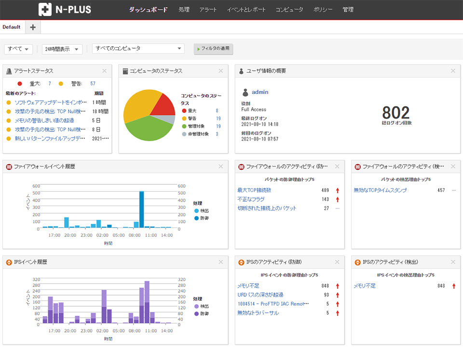The height and width of the screenshot is (347, 463).
Task: Open the メモリの警告しきい値の超過 alert link
Action: (x=44, y=120)
